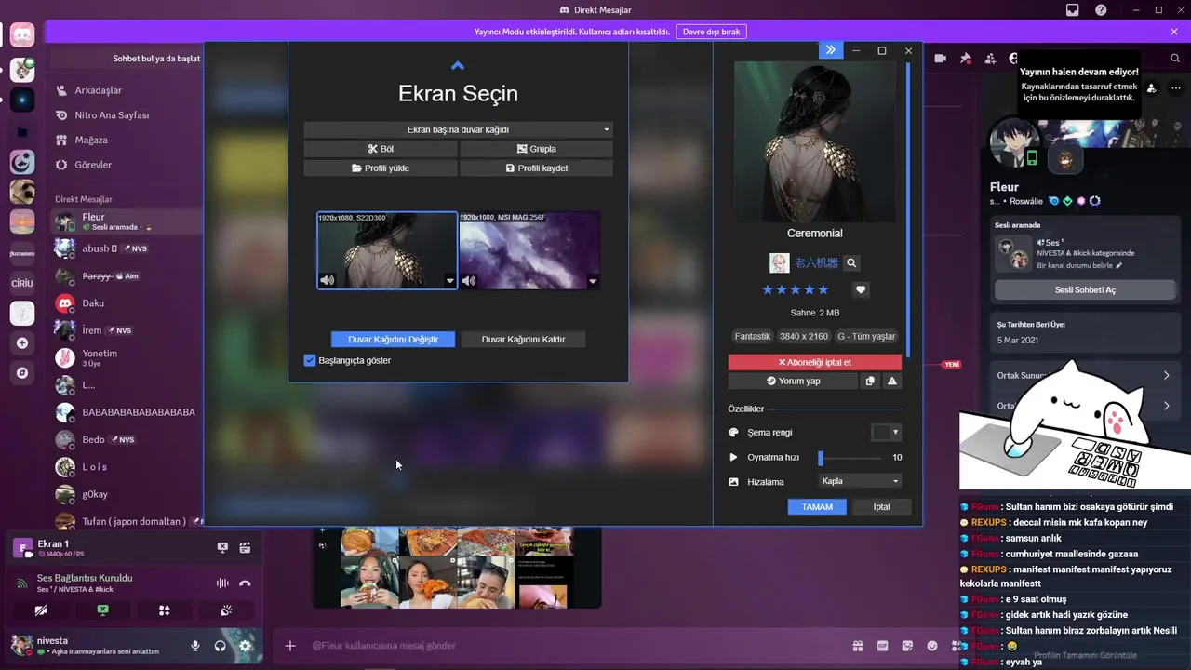Click the Profili kaydet button
Screen dimensions: 1191x670
pos(536,168)
